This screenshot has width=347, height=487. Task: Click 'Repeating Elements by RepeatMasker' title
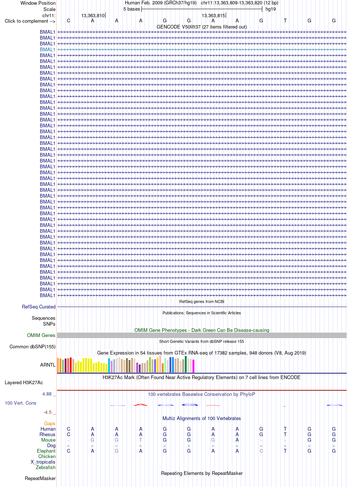[202, 473]
